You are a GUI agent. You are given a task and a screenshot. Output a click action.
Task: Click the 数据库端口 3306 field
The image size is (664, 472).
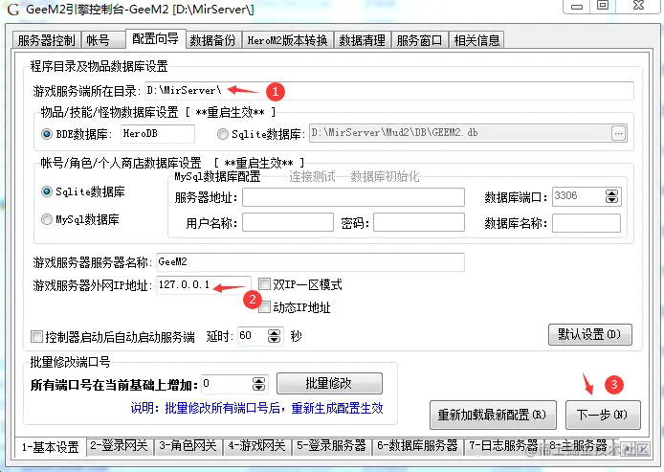579,196
